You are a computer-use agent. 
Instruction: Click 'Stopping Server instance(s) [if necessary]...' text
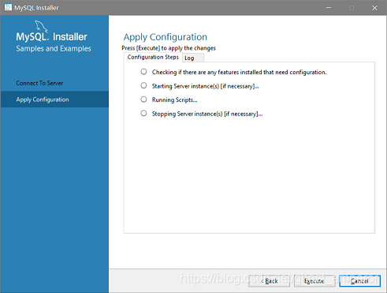207,114
